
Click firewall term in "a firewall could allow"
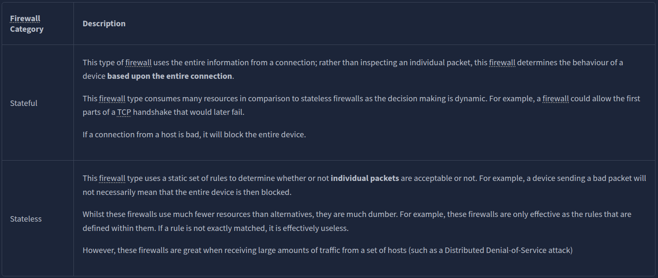pyautogui.click(x=555, y=99)
